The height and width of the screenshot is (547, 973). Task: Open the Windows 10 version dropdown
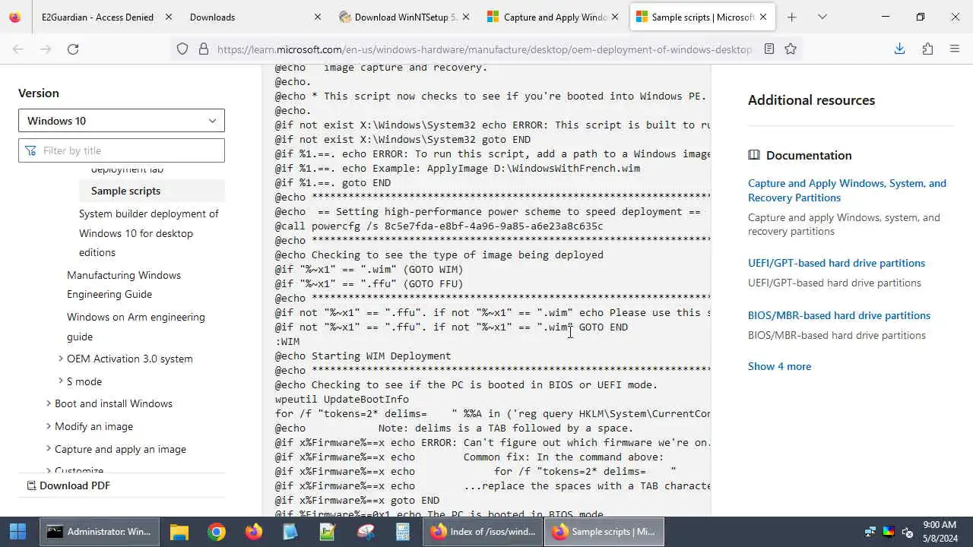click(x=122, y=121)
